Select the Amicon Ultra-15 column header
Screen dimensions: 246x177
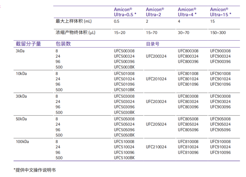click(221, 12)
